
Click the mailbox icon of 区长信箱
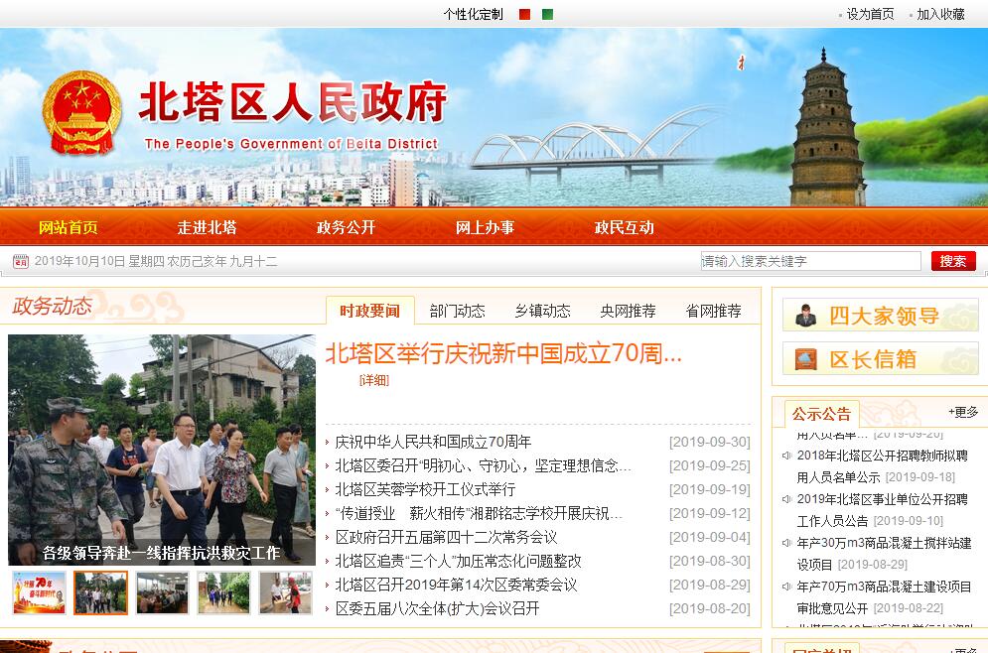point(805,358)
